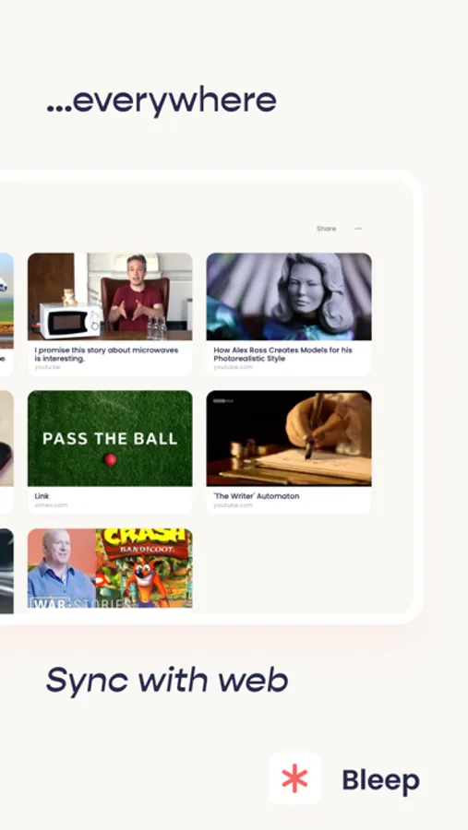Click the 'Sync with web' caption

tap(167, 681)
